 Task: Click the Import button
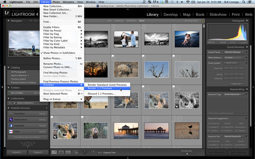pyautogui.click(x=17, y=152)
